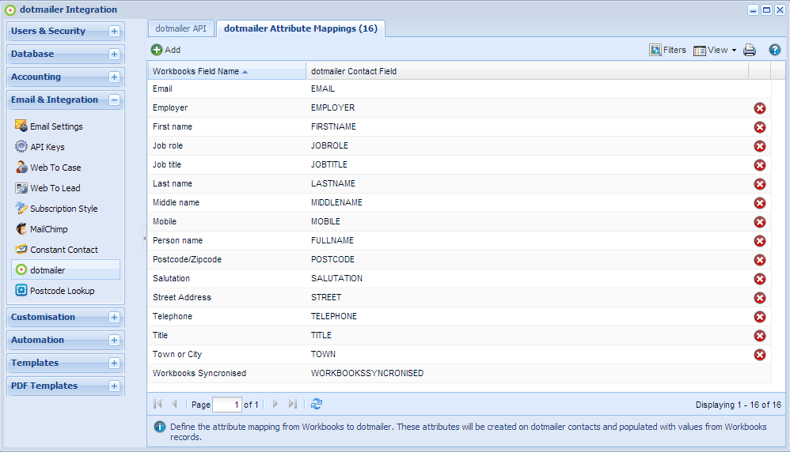Select the dotmailer Attribute Mappings tab
The height and width of the screenshot is (452, 790).
[x=301, y=28]
